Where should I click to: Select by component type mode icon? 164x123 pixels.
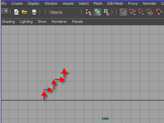coord(106,12)
